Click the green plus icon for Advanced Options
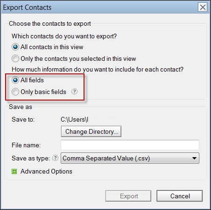 [14, 172]
